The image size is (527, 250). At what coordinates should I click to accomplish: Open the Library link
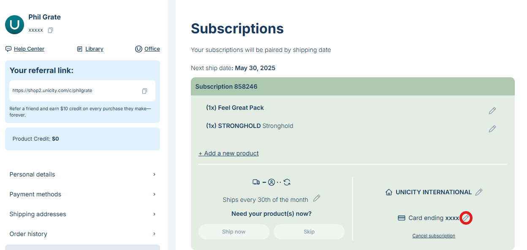pyautogui.click(x=94, y=49)
